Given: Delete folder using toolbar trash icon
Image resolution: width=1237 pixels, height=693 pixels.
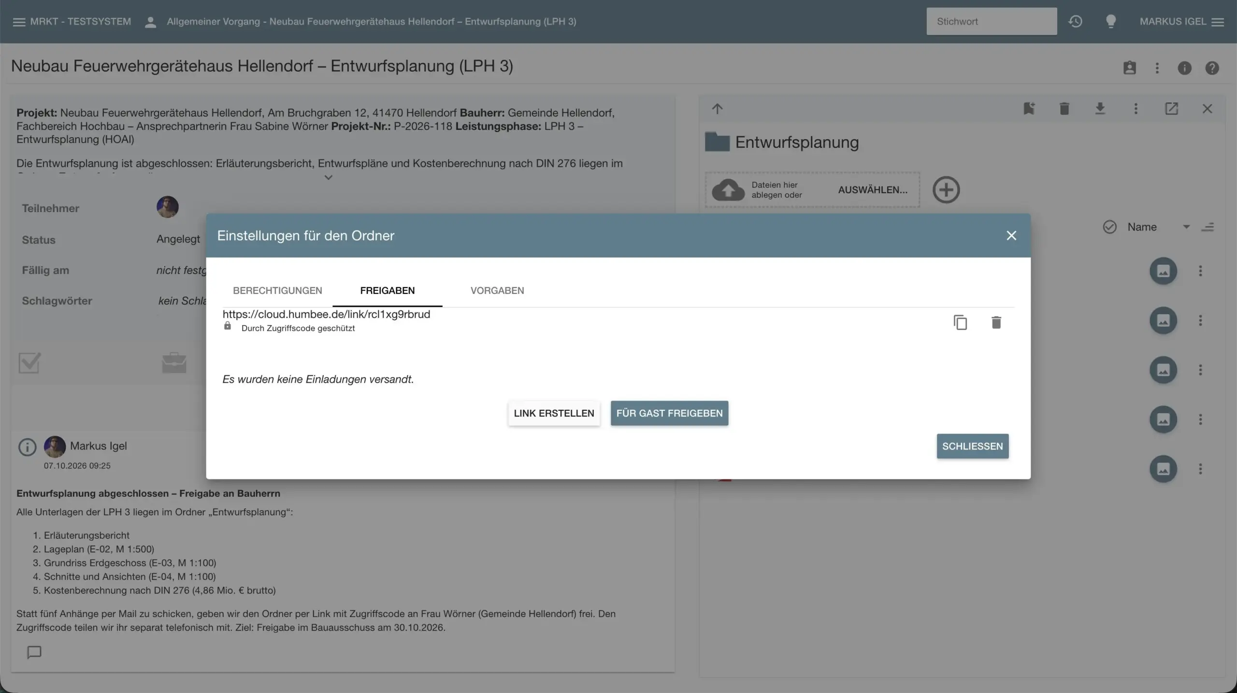Looking at the screenshot, I should (1064, 109).
